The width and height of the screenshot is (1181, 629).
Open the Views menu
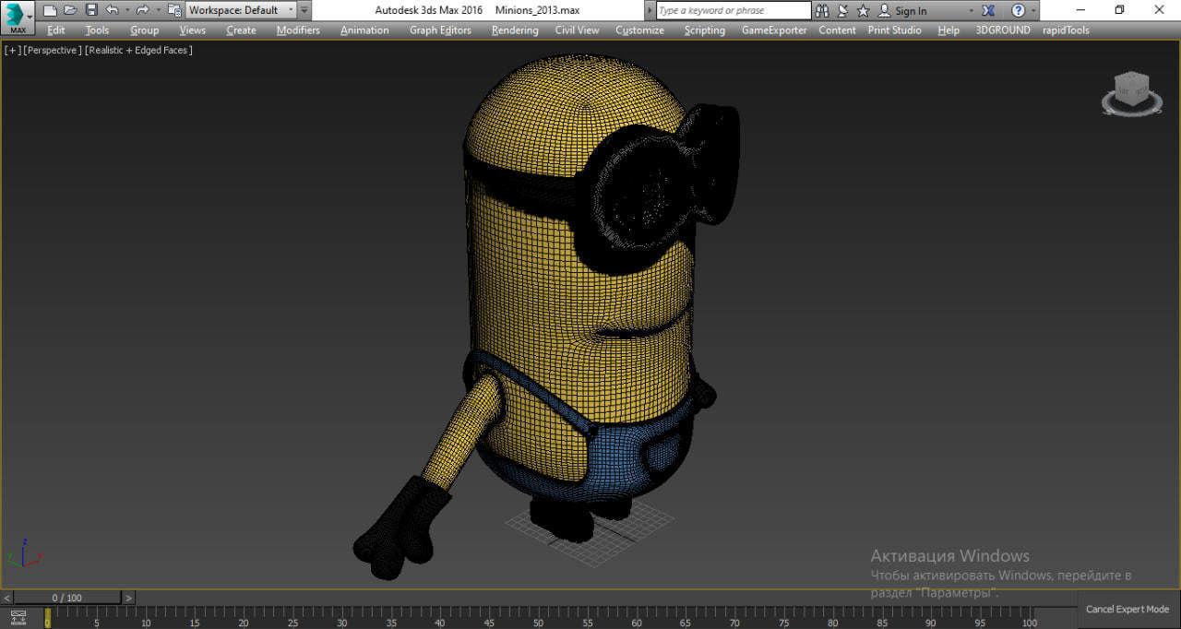pos(192,30)
